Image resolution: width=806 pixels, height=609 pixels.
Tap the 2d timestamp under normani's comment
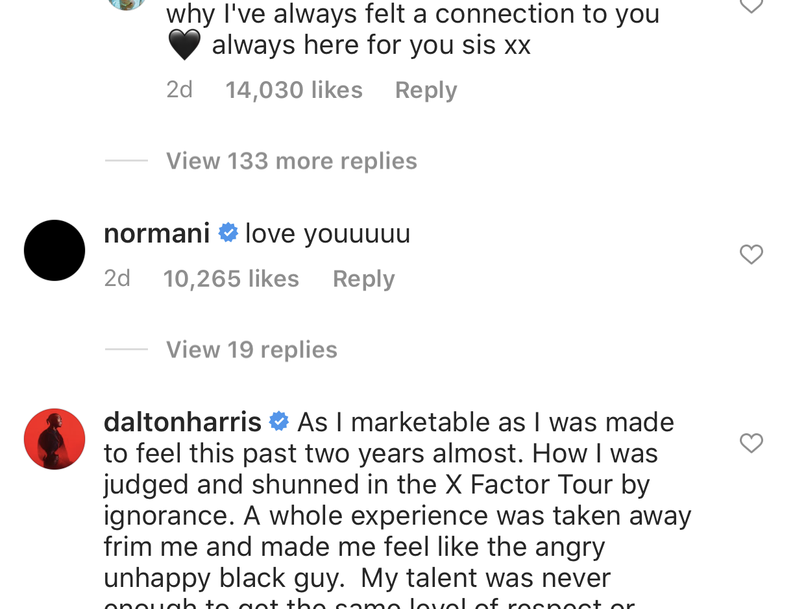117,279
